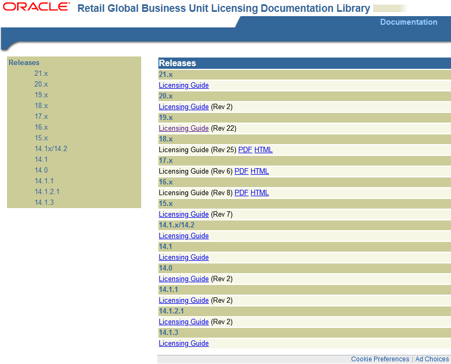Select 21.x in the Releases sidebar

click(x=41, y=73)
